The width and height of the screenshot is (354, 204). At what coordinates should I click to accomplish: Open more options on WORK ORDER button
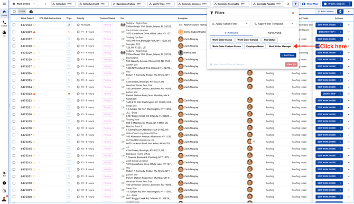[x=349, y=4]
